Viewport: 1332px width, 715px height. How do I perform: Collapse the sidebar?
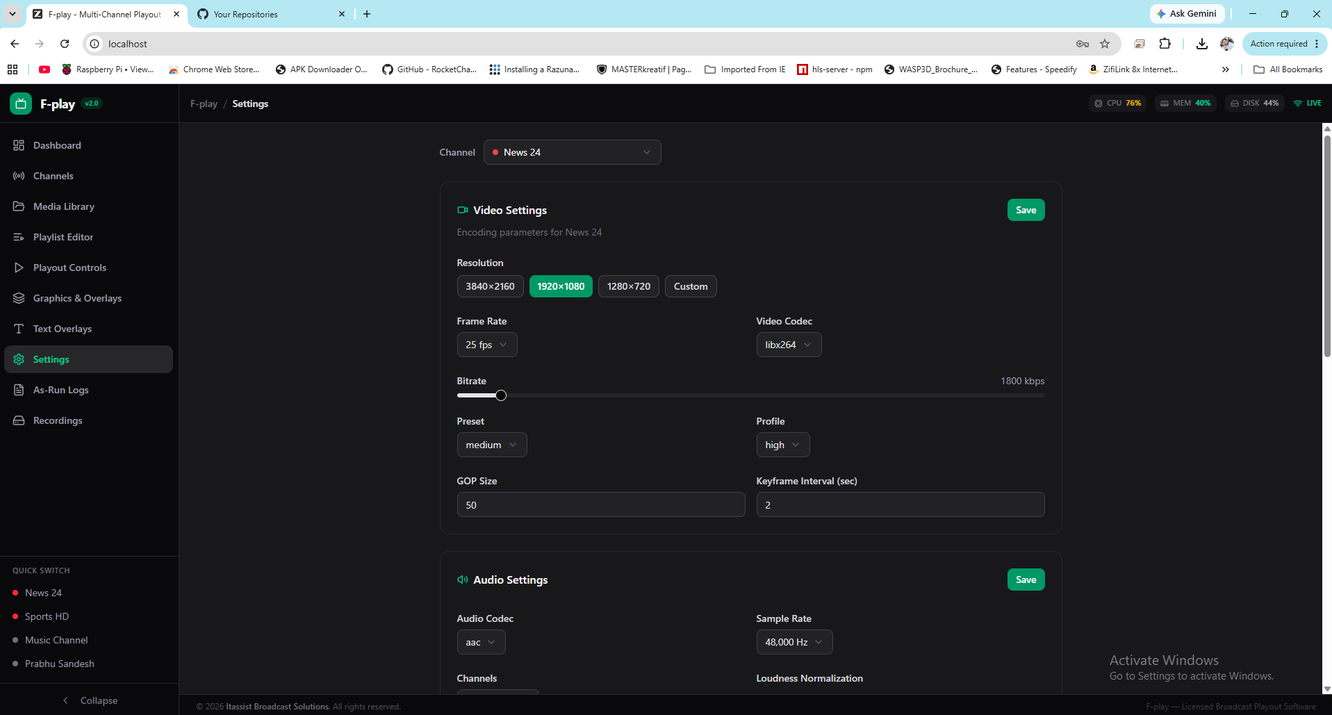89,700
